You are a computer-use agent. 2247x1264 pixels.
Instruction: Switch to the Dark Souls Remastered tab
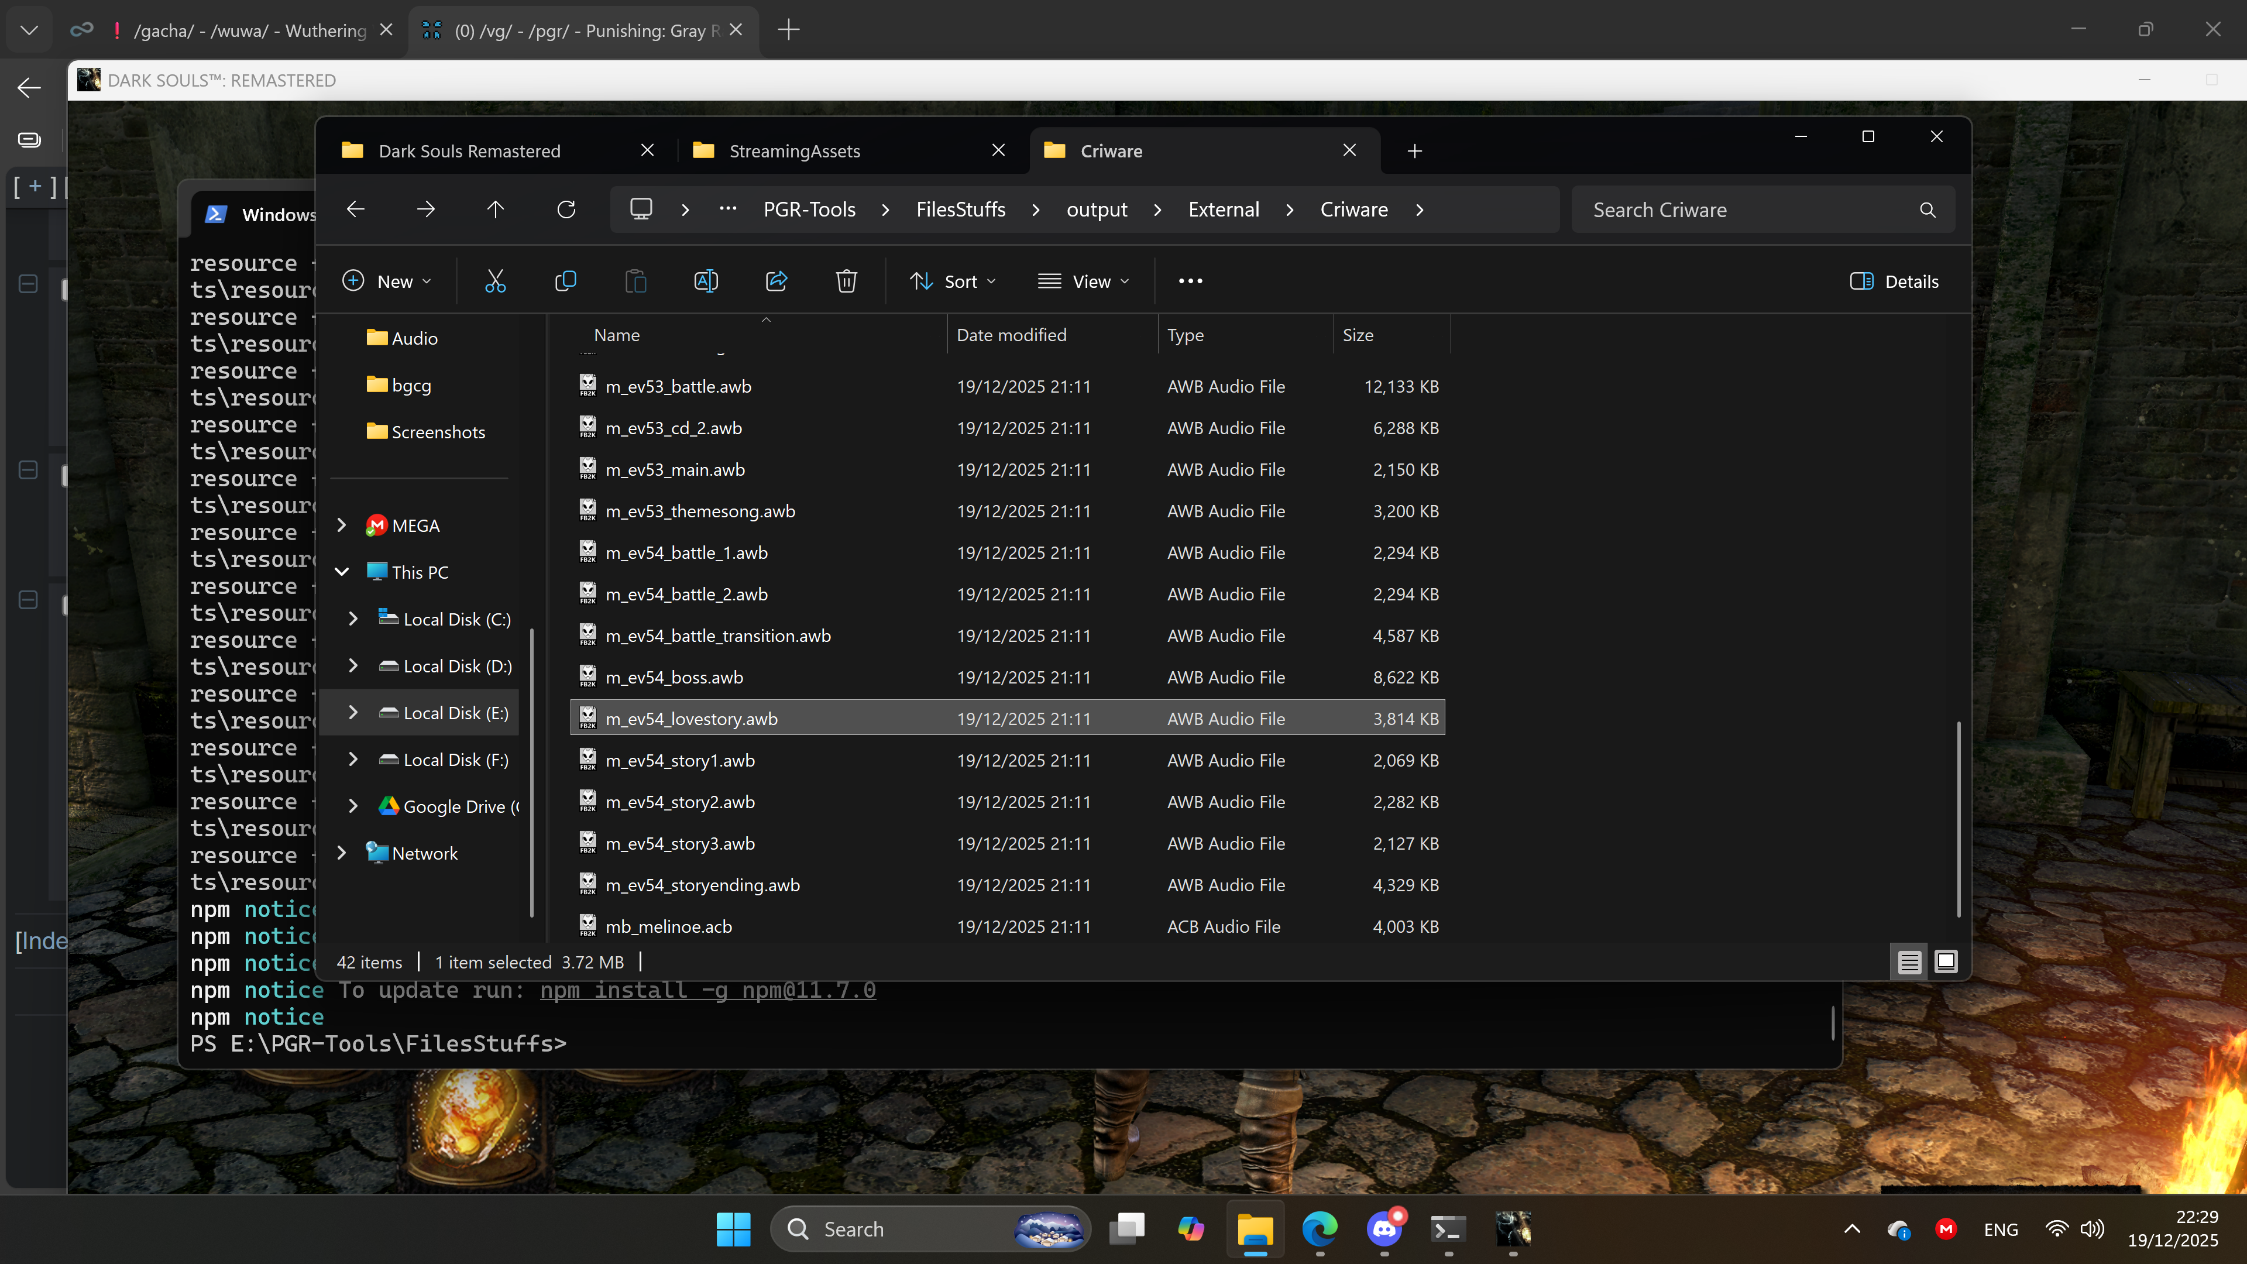pos(469,151)
